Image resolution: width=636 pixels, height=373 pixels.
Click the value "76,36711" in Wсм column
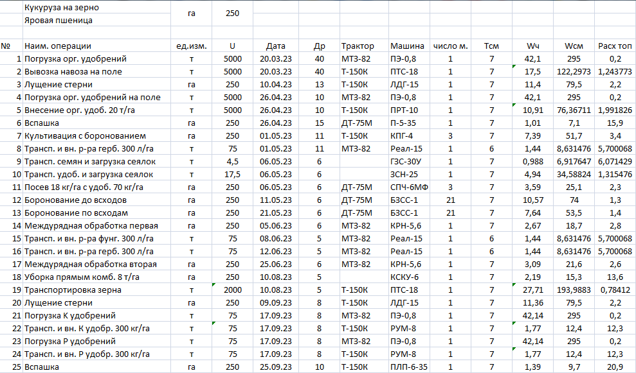pyautogui.click(x=574, y=110)
